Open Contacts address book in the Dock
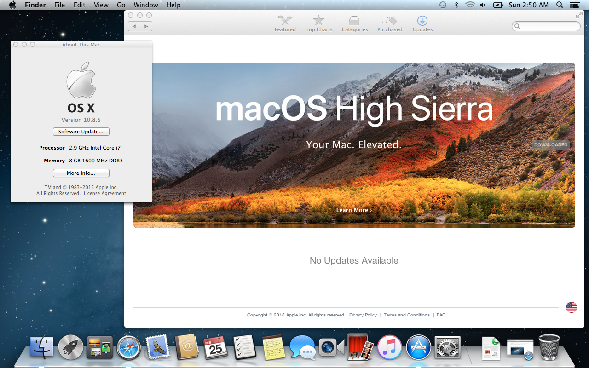 point(187,347)
